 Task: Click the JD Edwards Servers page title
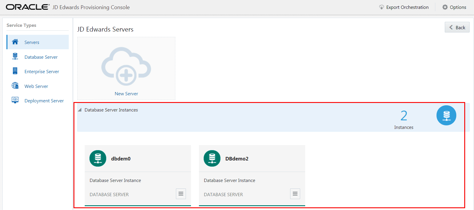pyautogui.click(x=105, y=29)
